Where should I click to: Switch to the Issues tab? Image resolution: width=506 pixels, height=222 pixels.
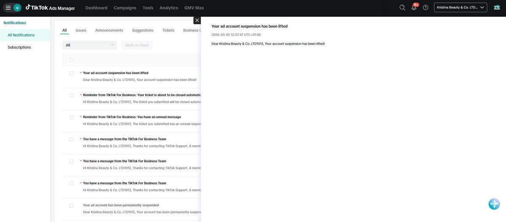point(81,30)
